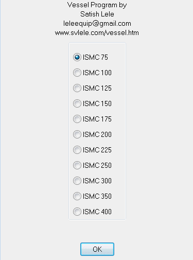Image resolution: width=193 pixels, height=260 pixels.
Task: Click the leleequip@gmail.com email address
Action: coord(97,23)
